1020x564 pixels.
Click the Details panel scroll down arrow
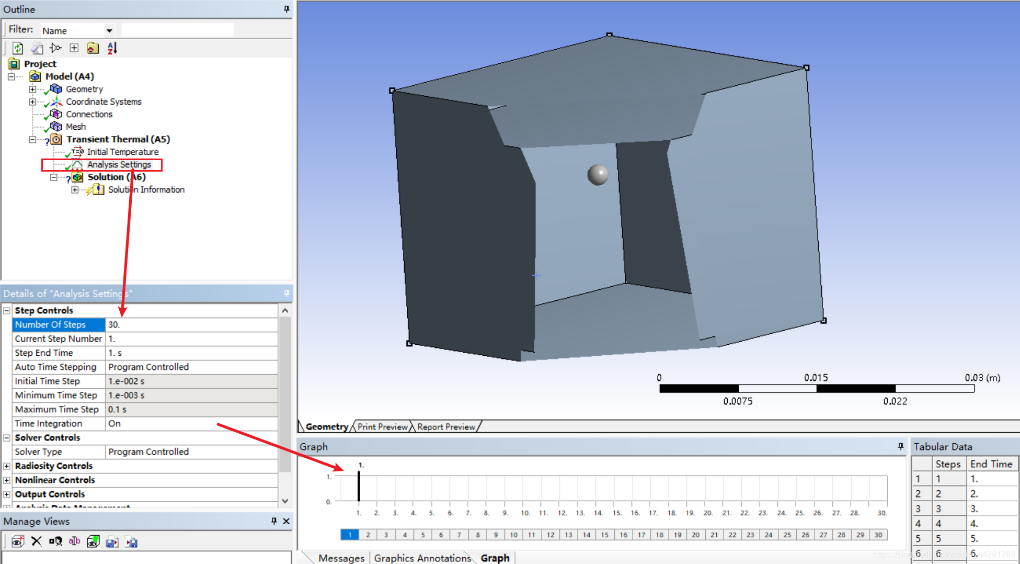(x=285, y=501)
